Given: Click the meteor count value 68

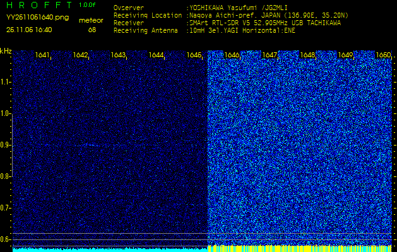Looking at the screenshot, I should pyautogui.click(x=92, y=30).
